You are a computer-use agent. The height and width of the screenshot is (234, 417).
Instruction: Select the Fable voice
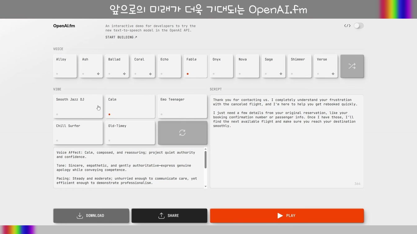click(195, 66)
